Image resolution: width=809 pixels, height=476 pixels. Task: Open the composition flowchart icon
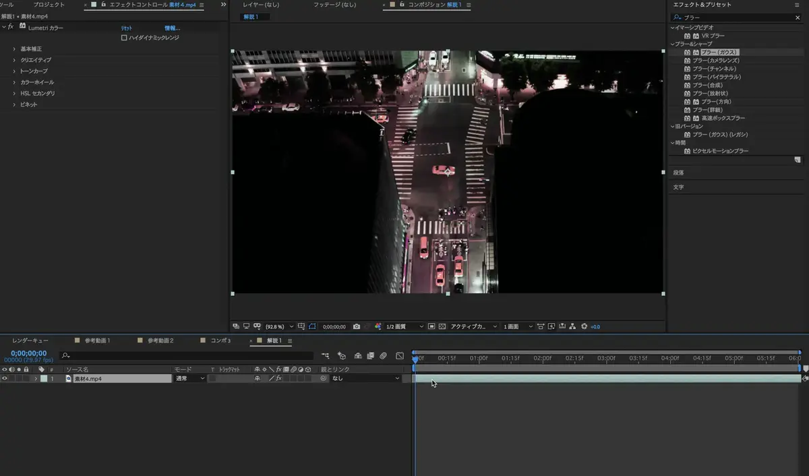[572, 326]
